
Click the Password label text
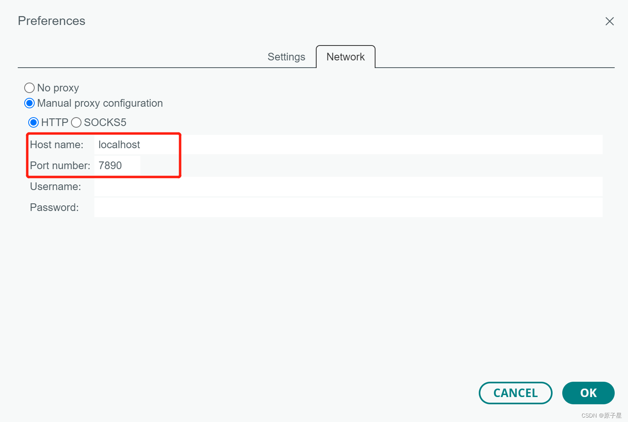(54, 207)
